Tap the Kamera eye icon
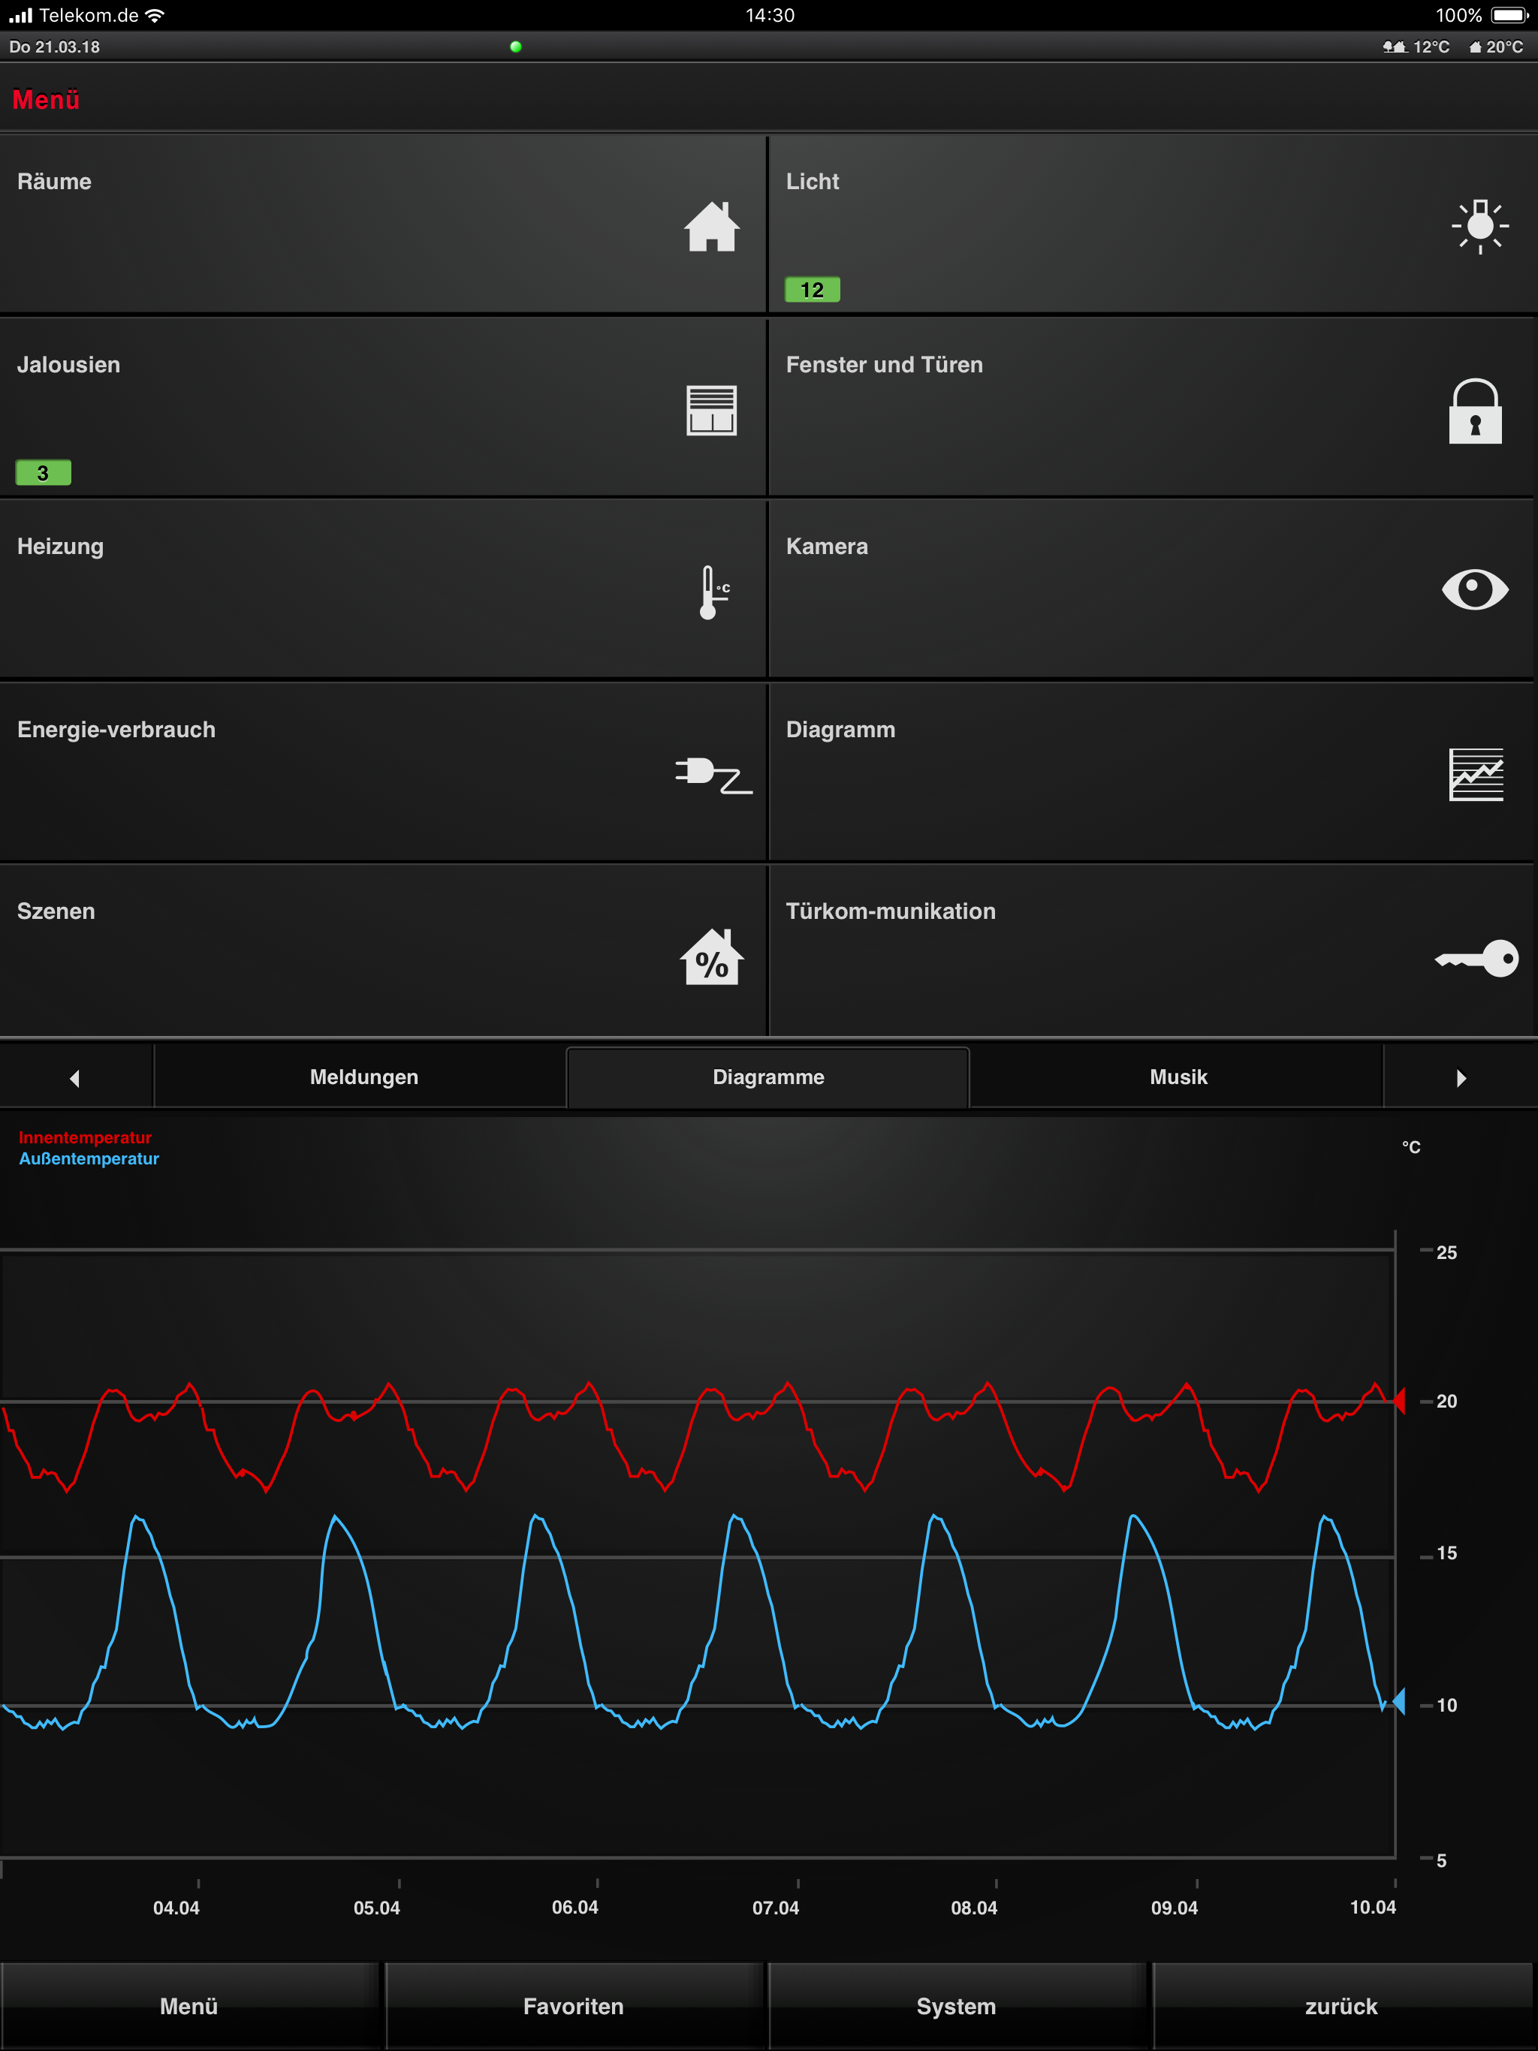 pyautogui.click(x=1475, y=590)
